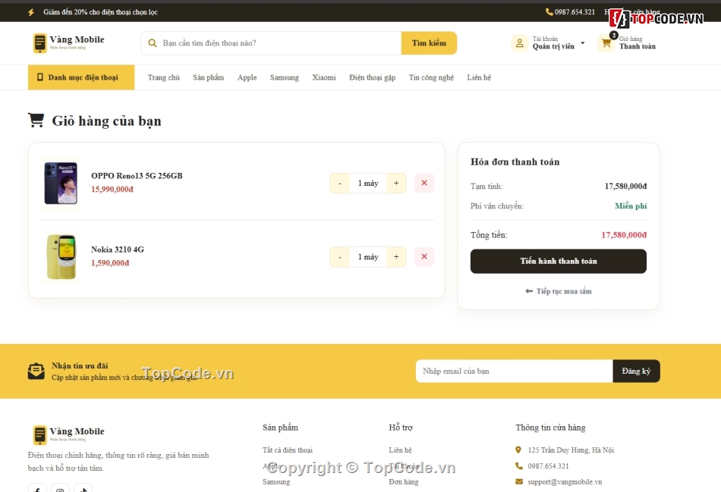Viewport: 721px width, 492px height.
Task: Open Điện thoại gập menu item
Action: [x=372, y=77]
